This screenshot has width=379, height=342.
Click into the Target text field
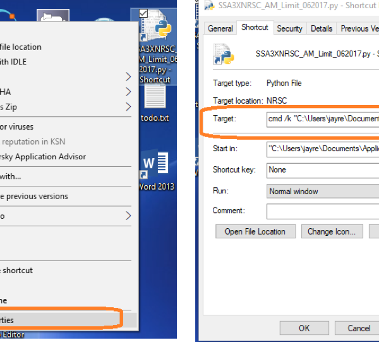point(322,119)
